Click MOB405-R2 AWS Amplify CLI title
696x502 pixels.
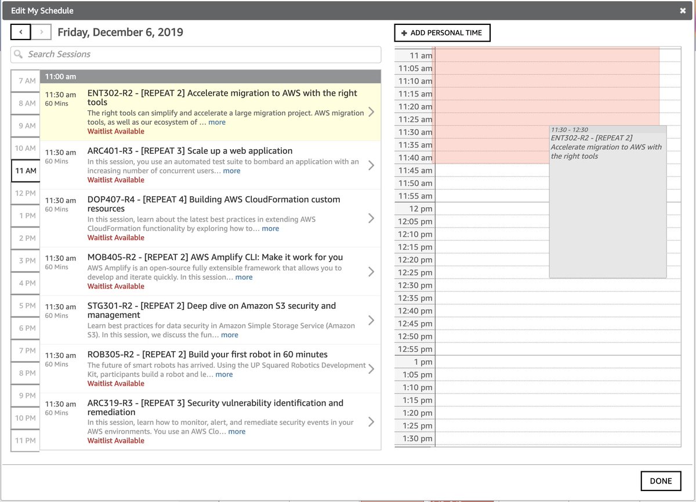point(215,257)
